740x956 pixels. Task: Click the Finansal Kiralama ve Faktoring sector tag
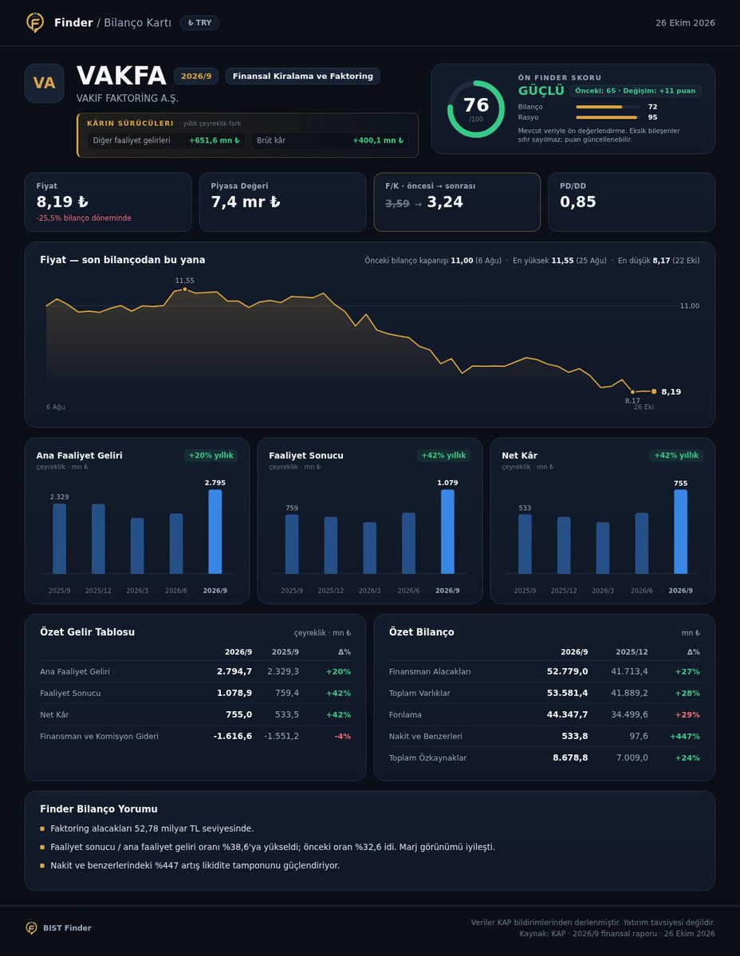click(x=302, y=77)
